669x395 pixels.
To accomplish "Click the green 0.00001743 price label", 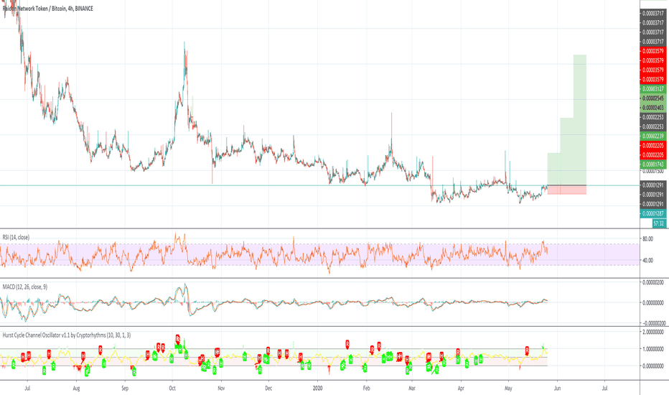I will coord(653,164).
